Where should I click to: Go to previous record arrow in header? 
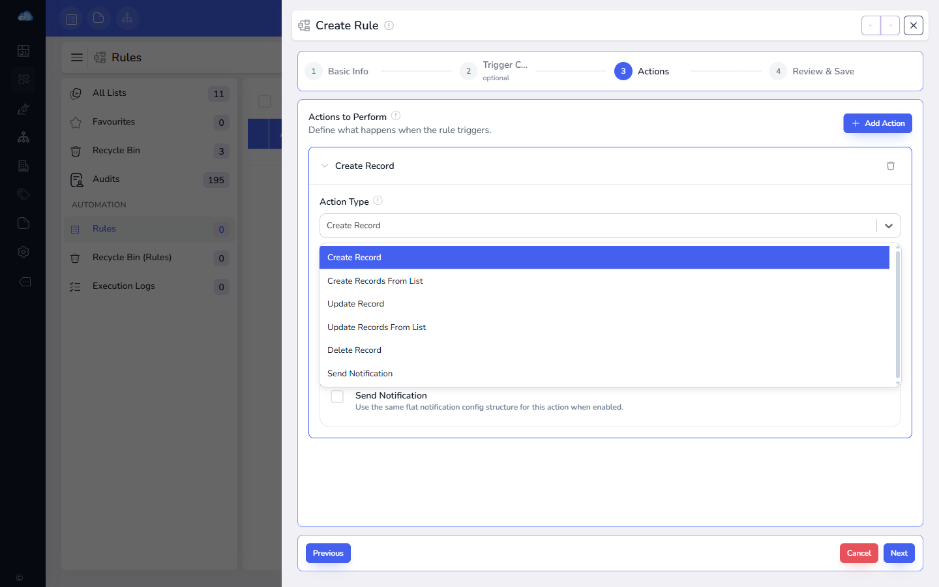click(x=871, y=25)
